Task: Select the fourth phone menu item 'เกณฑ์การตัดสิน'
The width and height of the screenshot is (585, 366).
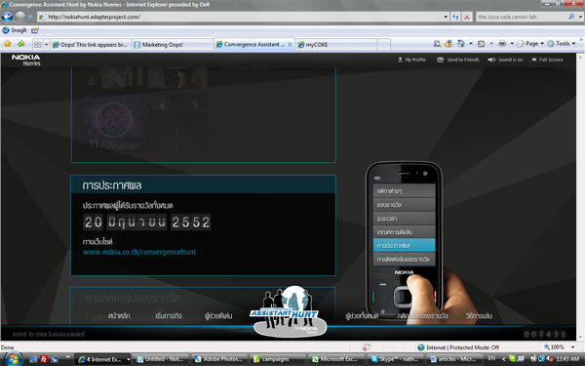Action: click(x=404, y=232)
